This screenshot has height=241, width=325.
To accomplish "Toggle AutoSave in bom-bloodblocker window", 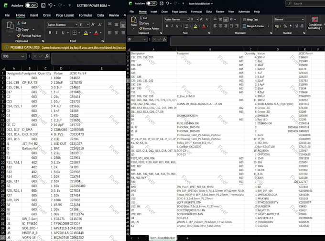I will coord(152,3).
